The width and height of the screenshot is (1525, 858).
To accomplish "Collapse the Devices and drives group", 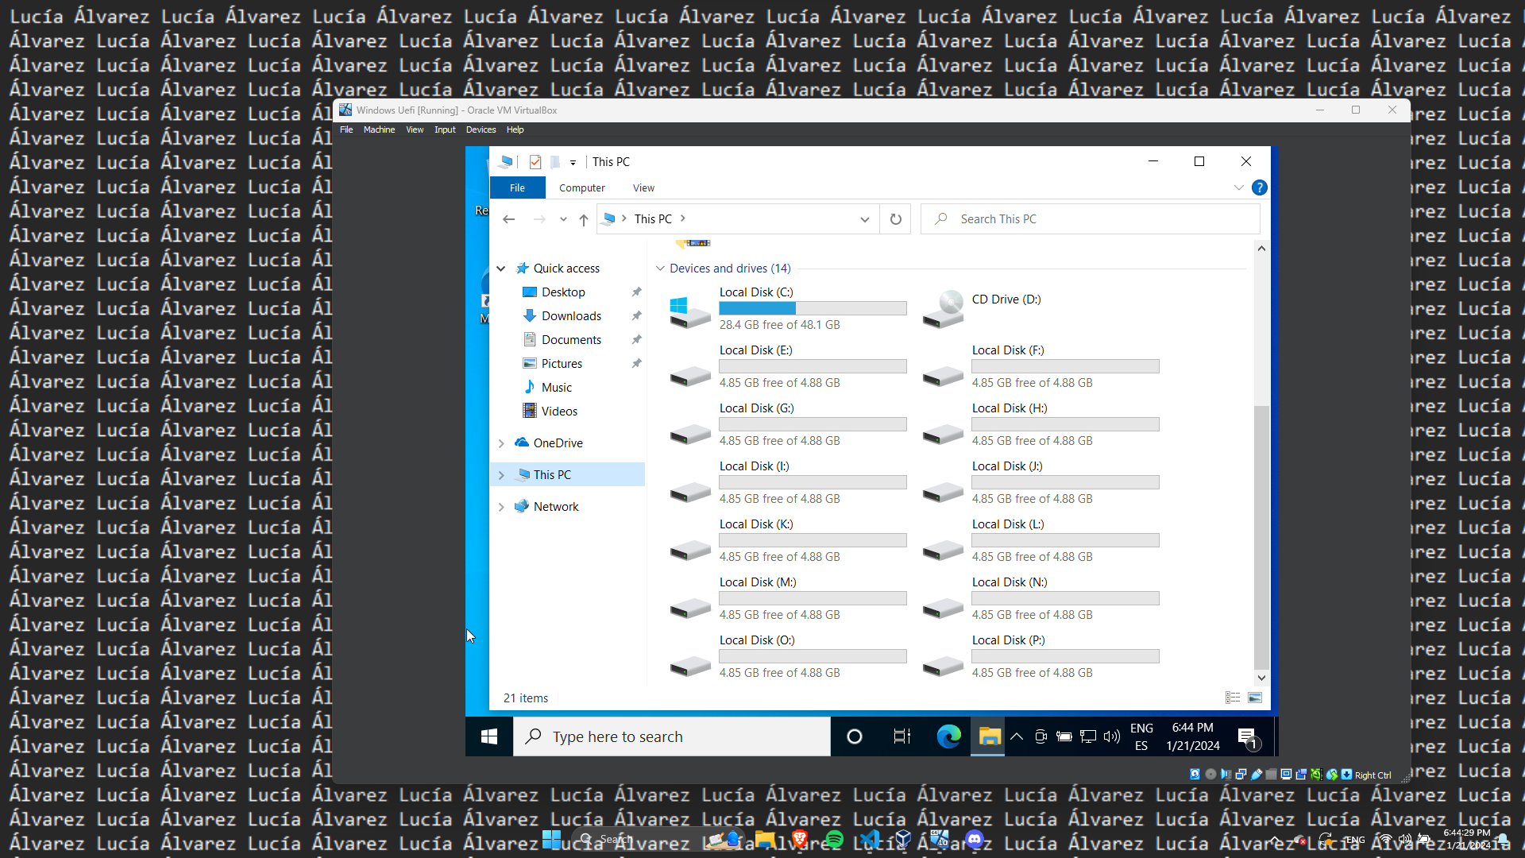I will [660, 269].
